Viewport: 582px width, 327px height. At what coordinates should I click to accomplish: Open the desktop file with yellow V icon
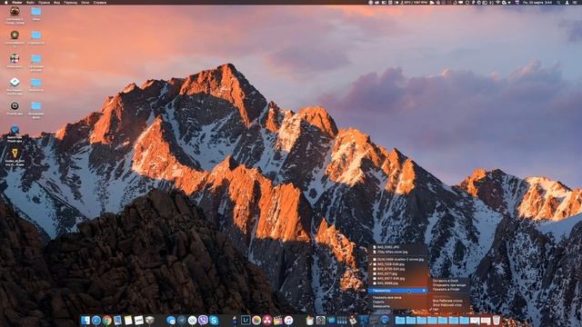15,154
